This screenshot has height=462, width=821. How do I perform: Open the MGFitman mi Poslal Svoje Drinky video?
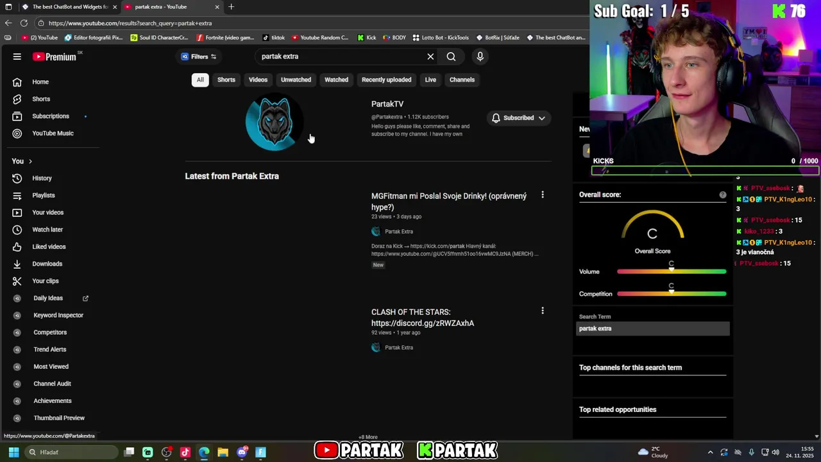[449, 201]
